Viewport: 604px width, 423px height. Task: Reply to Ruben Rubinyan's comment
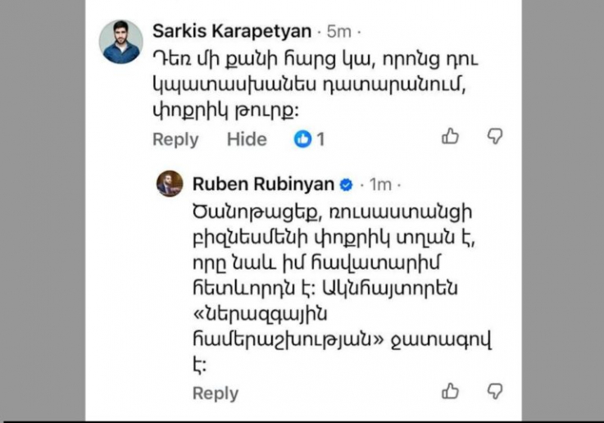[x=215, y=394]
